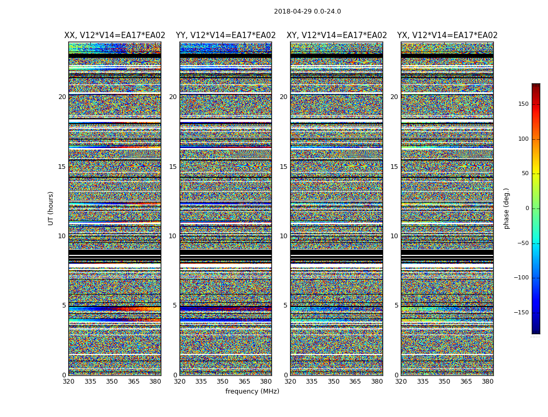The height and width of the screenshot is (417, 548).
Task: Select the XY, V12*V14=EA17*EA02 subplot title
Action: click(x=337, y=35)
